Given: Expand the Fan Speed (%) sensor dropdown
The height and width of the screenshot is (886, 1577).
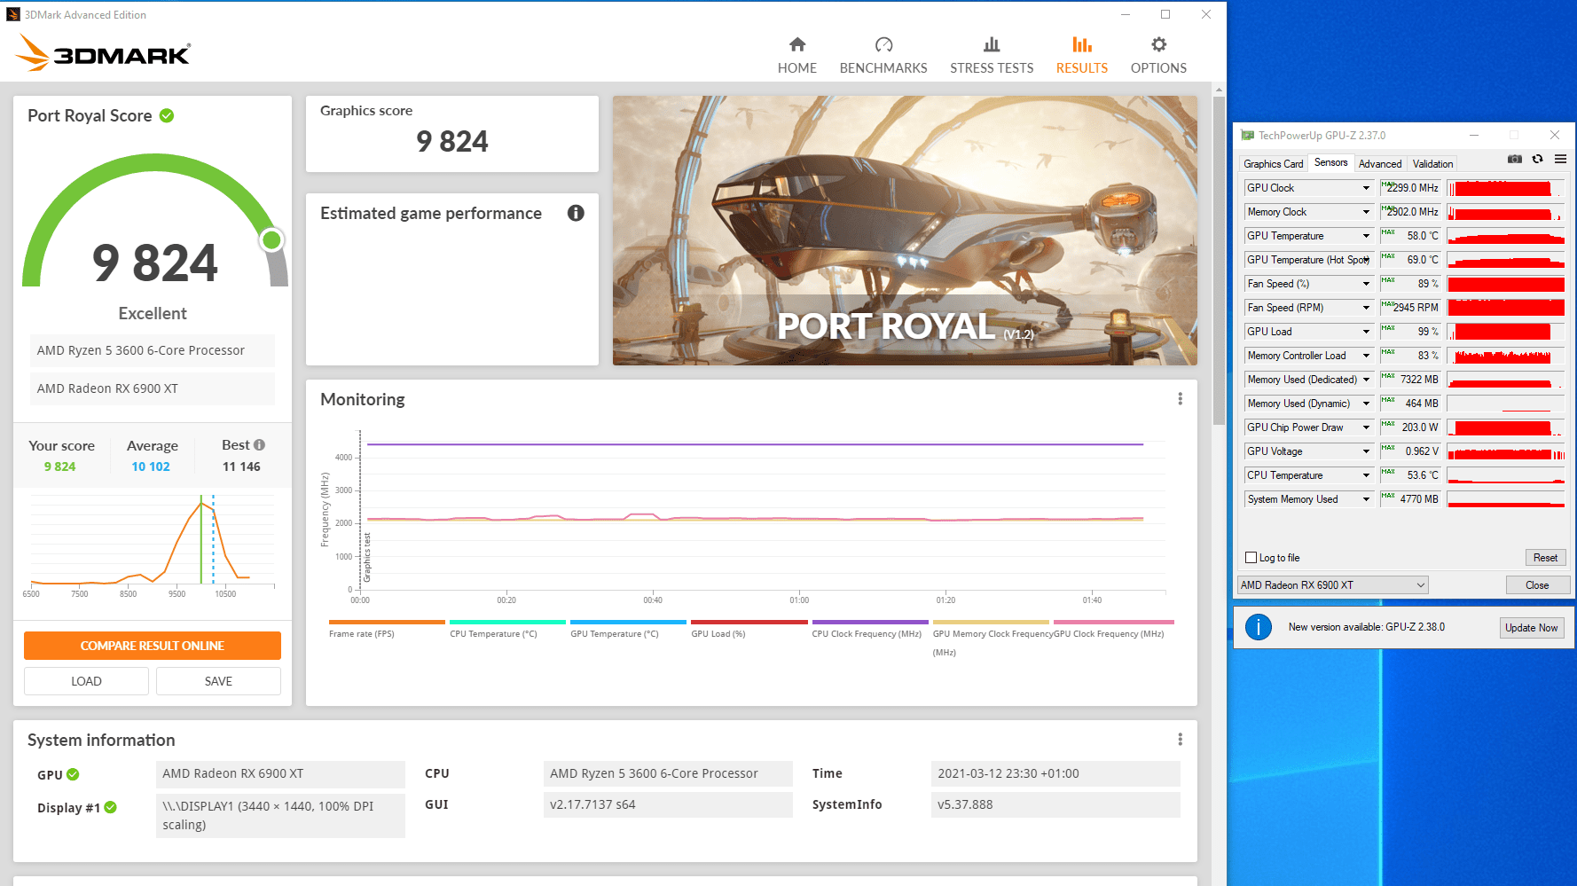Looking at the screenshot, I should [x=1366, y=284].
